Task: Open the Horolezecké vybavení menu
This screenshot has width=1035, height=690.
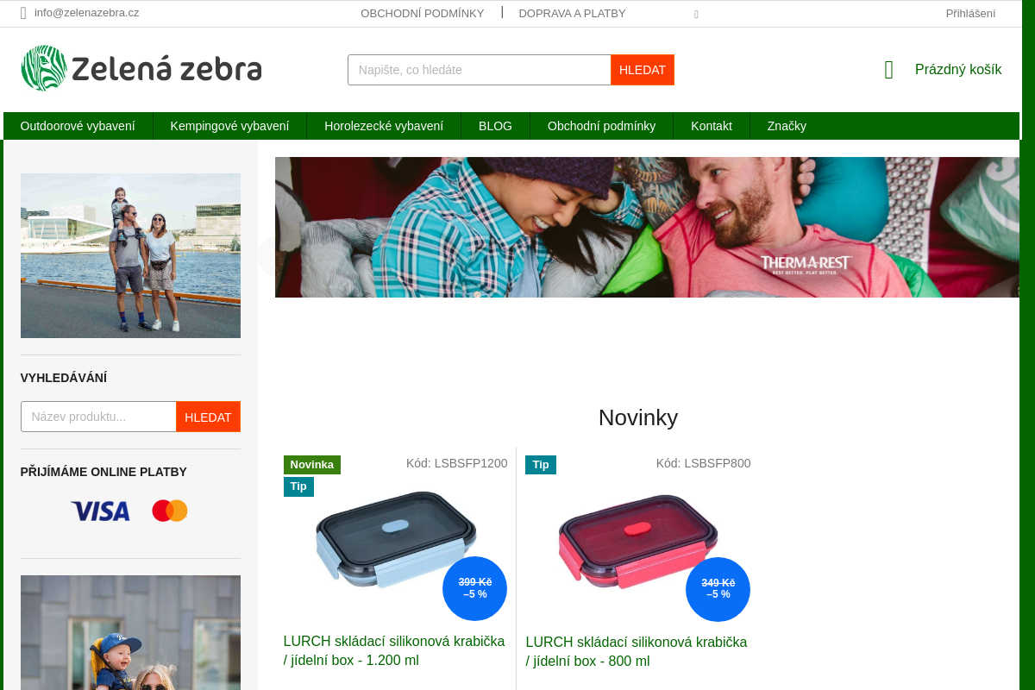Action: click(x=384, y=126)
